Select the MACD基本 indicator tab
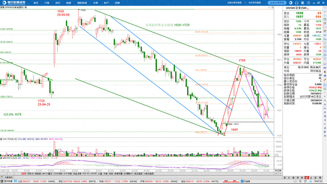The image size is (327, 184). tap(48, 174)
